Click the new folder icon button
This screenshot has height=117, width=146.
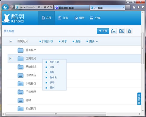[x=114, y=31]
